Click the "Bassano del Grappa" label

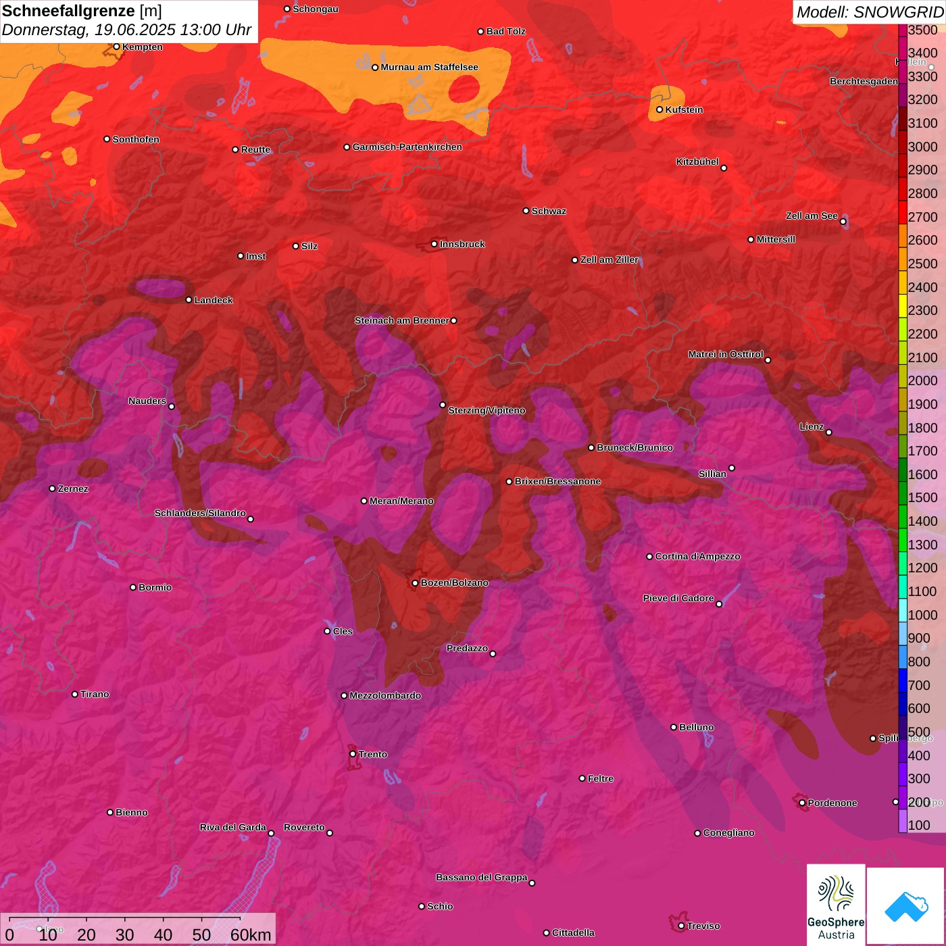(x=481, y=877)
